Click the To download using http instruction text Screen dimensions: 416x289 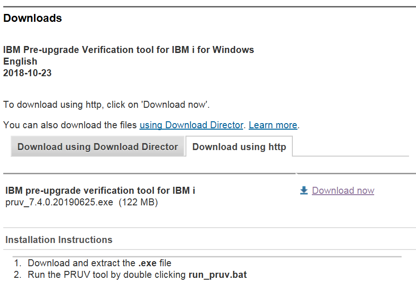tap(106, 105)
